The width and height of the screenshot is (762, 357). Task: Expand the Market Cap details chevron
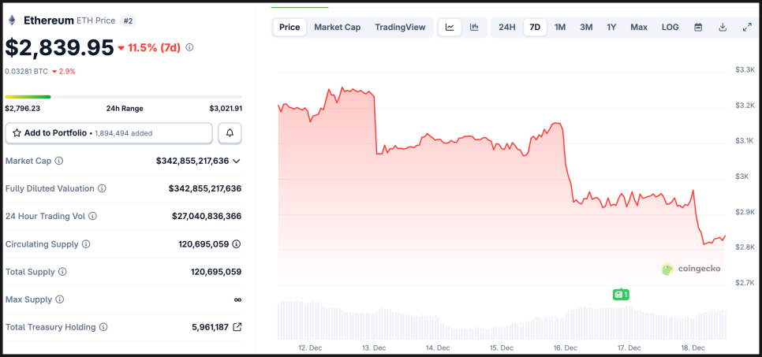point(237,161)
